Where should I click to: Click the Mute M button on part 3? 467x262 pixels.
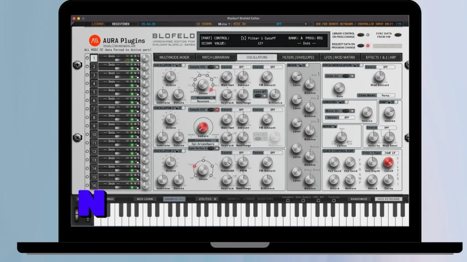[x=135, y=73]
